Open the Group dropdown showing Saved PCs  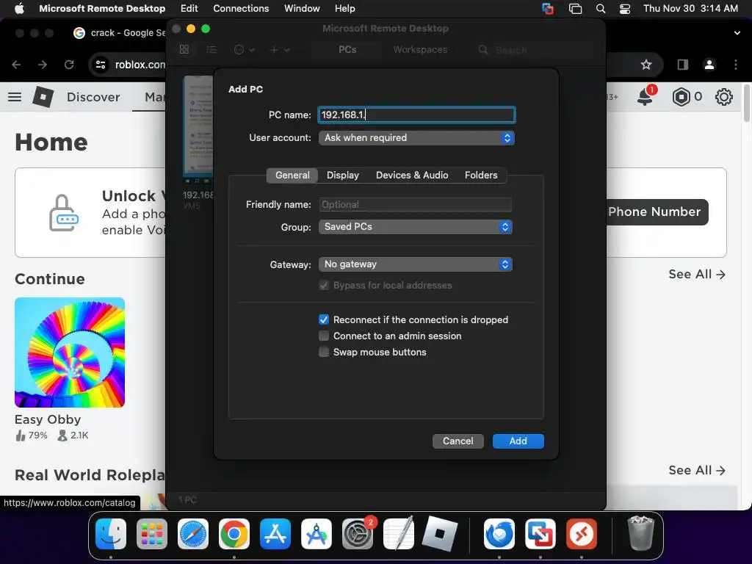pos(416,227)
